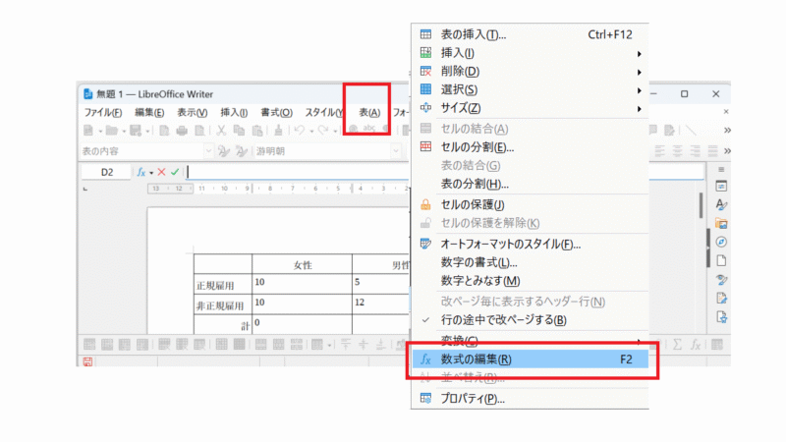Open 数字の書式(L)... entry
Screen dimensions: 786x442
point(531,262)
